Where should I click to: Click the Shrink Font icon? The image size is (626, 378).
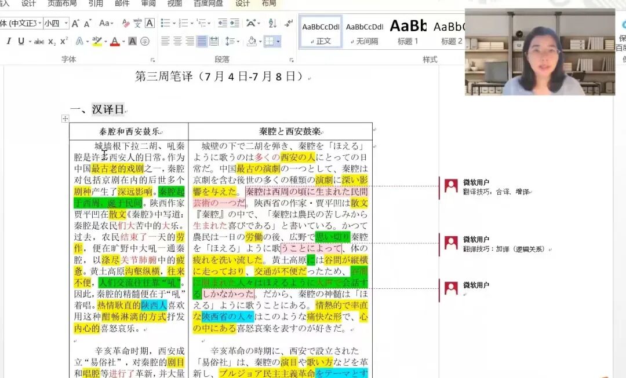click(88, 24)
